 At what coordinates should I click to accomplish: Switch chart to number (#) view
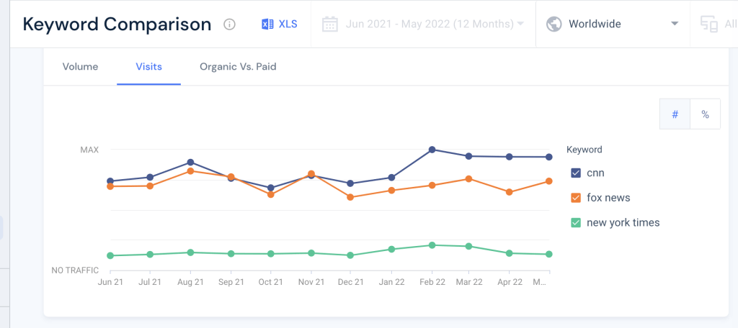coord(675,114)
